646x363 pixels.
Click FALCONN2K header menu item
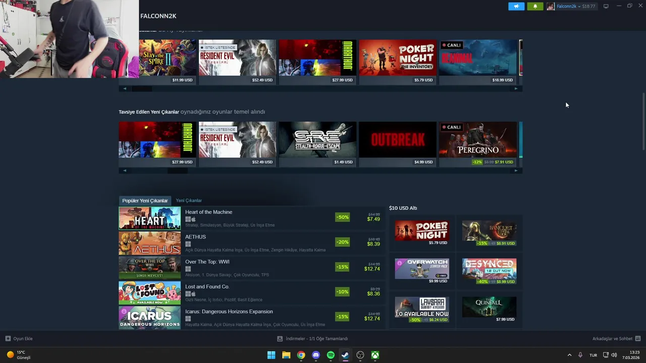pyautogui.click(x=158, y=16)
